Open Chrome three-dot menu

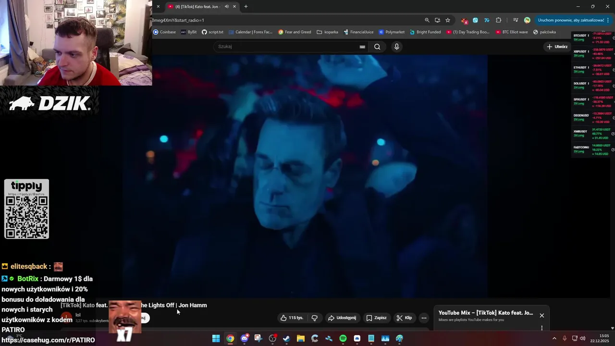608,20
